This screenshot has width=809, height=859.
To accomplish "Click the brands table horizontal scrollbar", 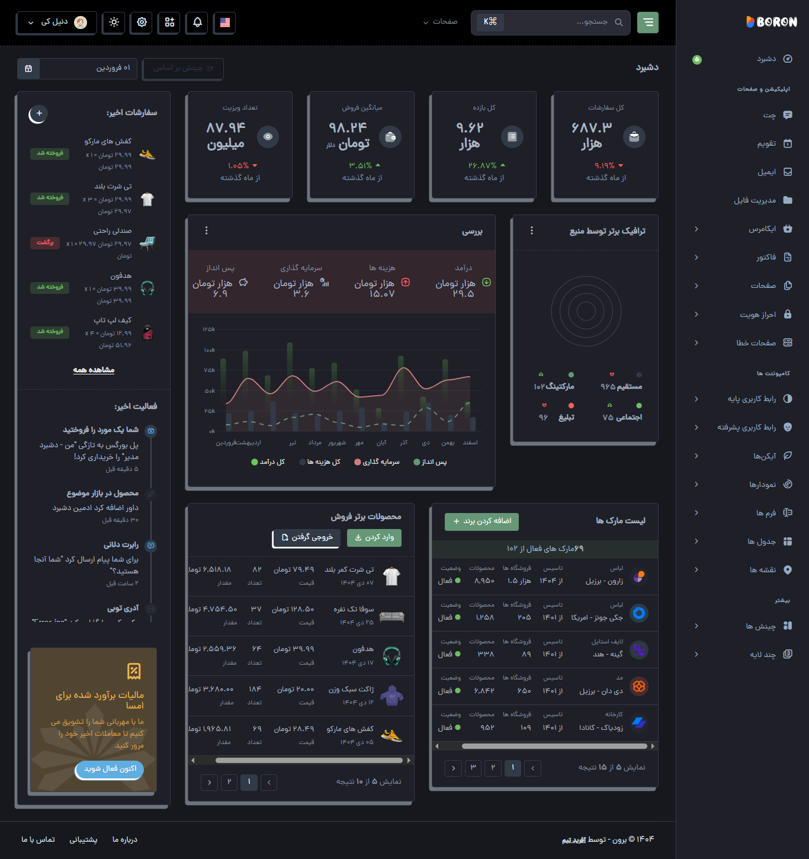I will pyautogui.click(x=554, y=746).
